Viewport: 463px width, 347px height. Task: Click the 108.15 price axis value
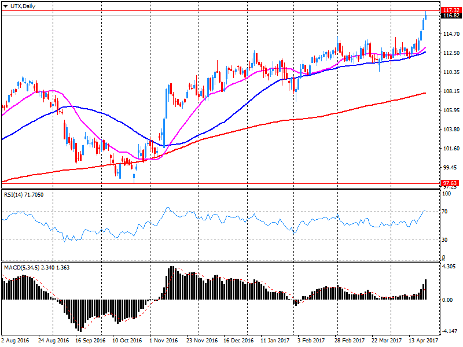pyautogui.click(x=451, y=91)
